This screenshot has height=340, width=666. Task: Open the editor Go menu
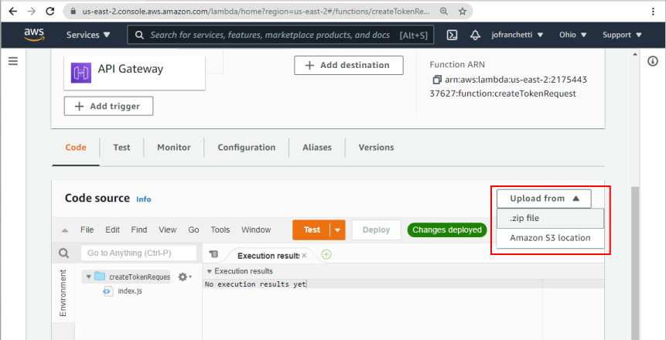pyautogui.click(x=193, y=229)
